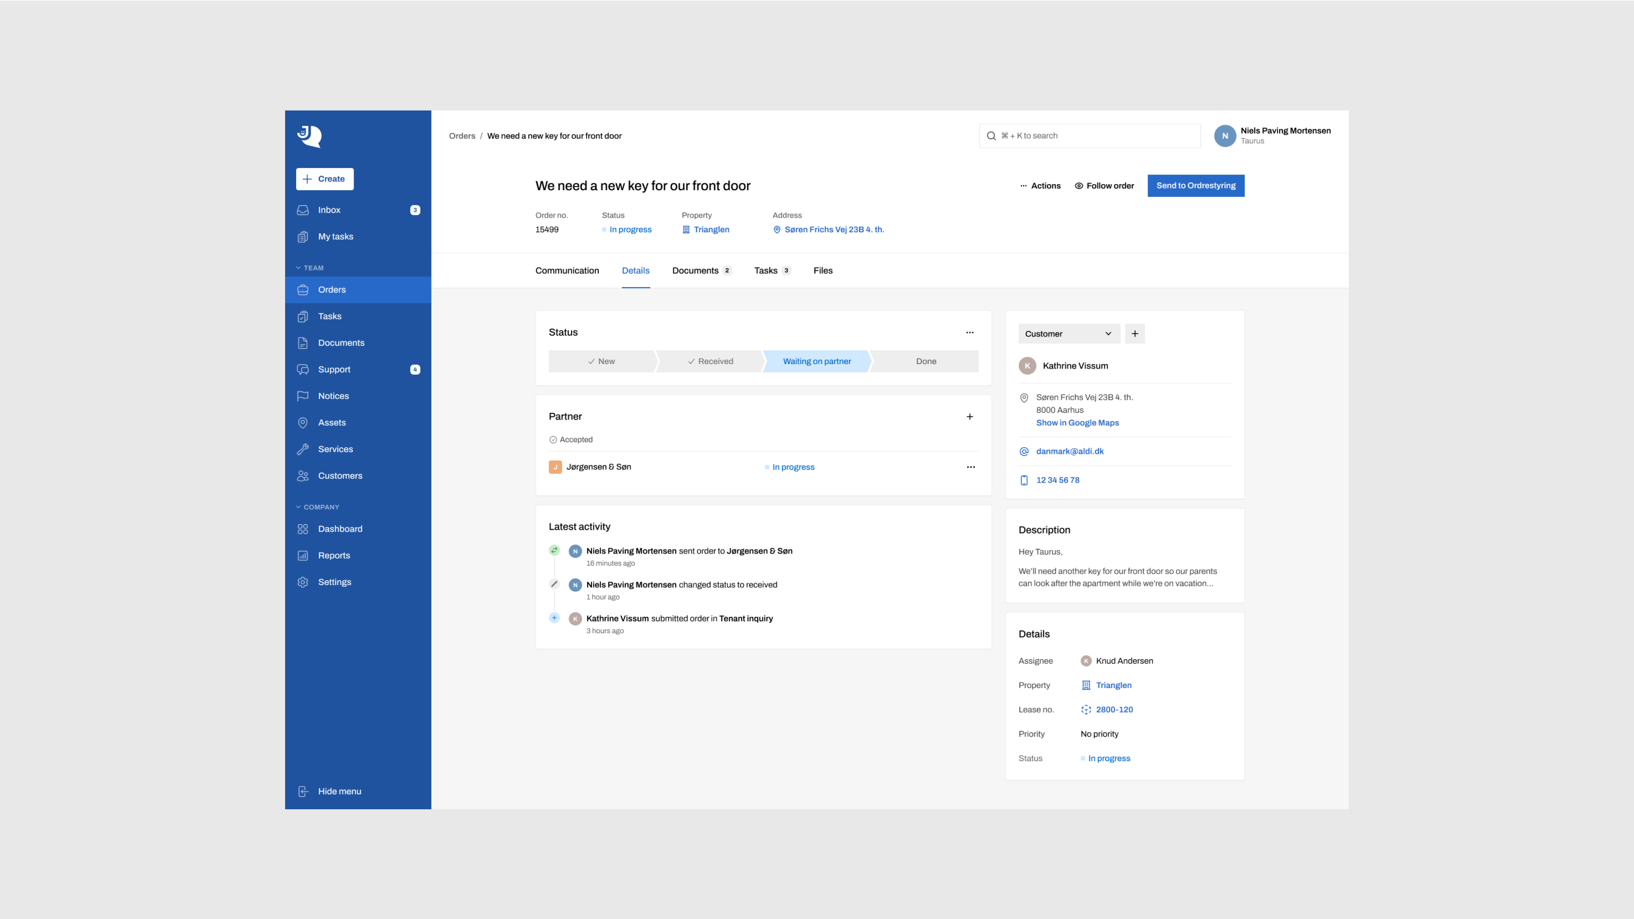Open the Customer dropdown

pyautogui.click(x=1068, y=334)
